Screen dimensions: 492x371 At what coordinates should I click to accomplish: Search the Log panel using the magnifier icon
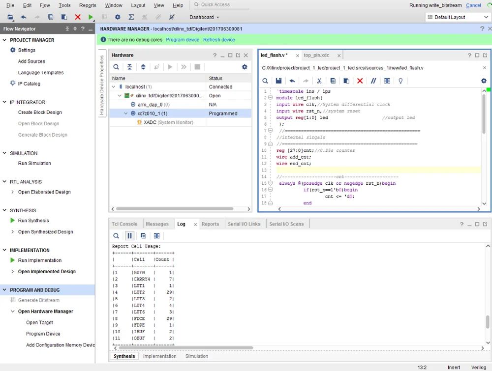click(116, 236)
